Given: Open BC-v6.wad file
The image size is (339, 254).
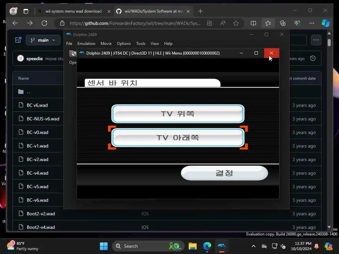Looking at the screenshot, I should 37,200.
